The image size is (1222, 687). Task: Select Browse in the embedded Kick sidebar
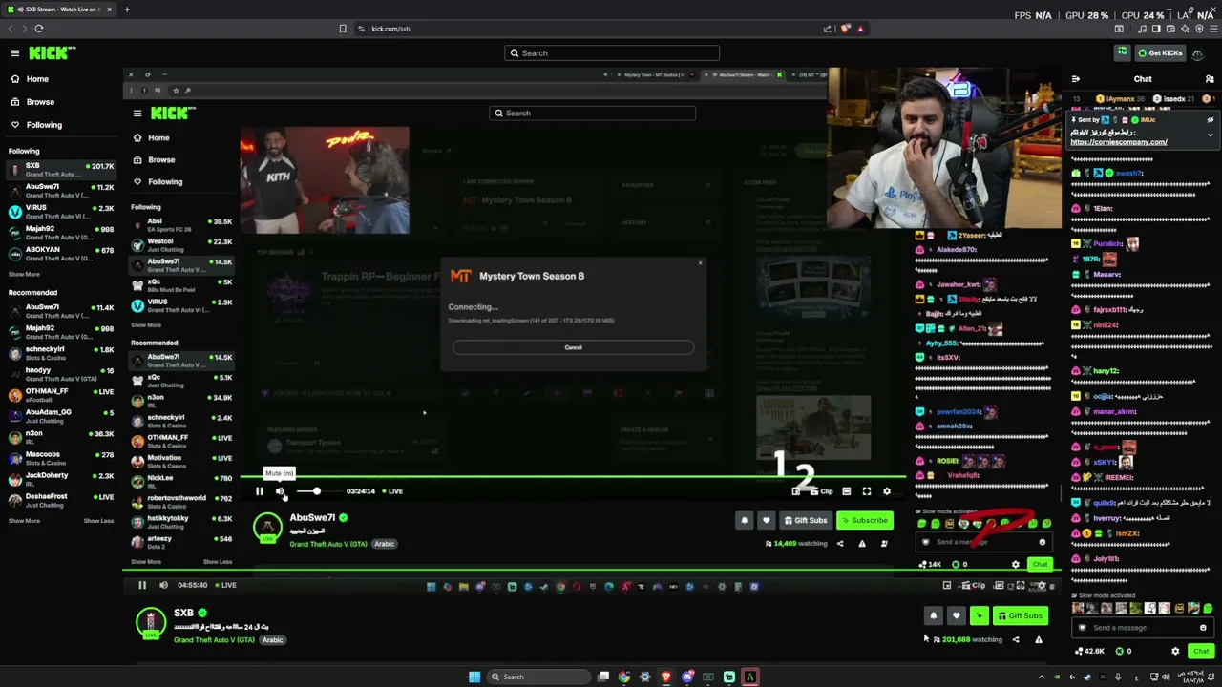pyautogui.click(x=154, y=160)
